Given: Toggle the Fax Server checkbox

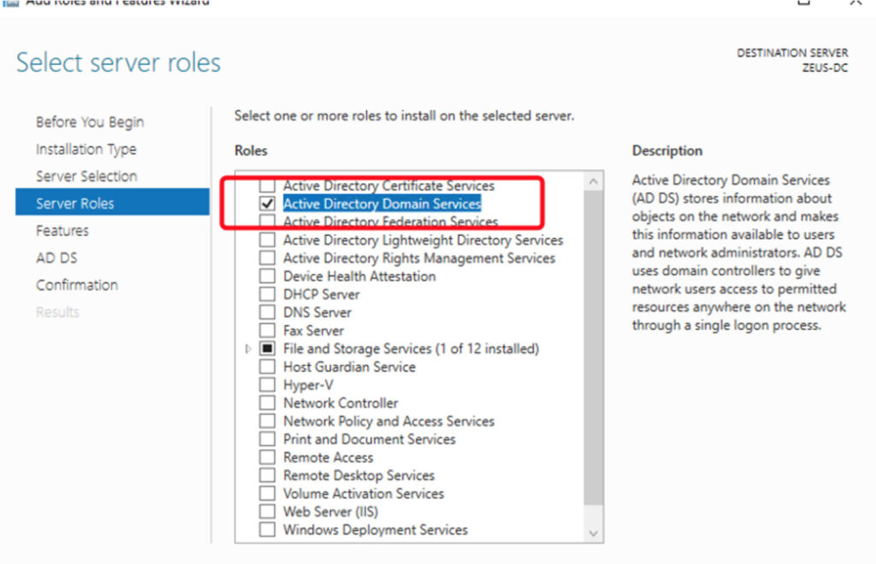Looking at the screenshot, I should (x=268, y=331).
